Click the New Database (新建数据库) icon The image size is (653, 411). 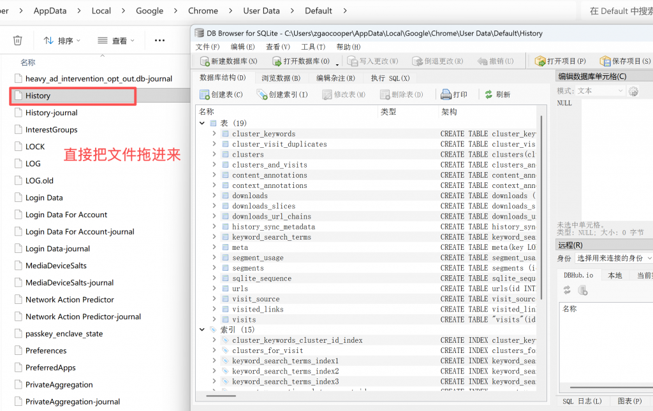coord(205,61)
